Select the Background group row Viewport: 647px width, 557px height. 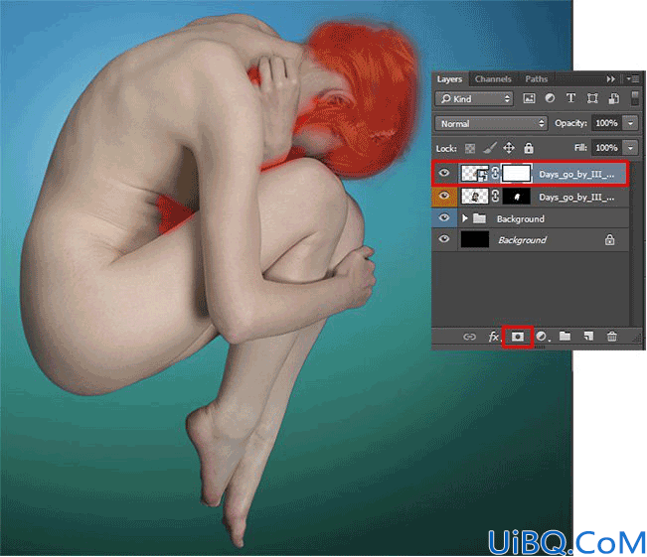coord(531,218)
